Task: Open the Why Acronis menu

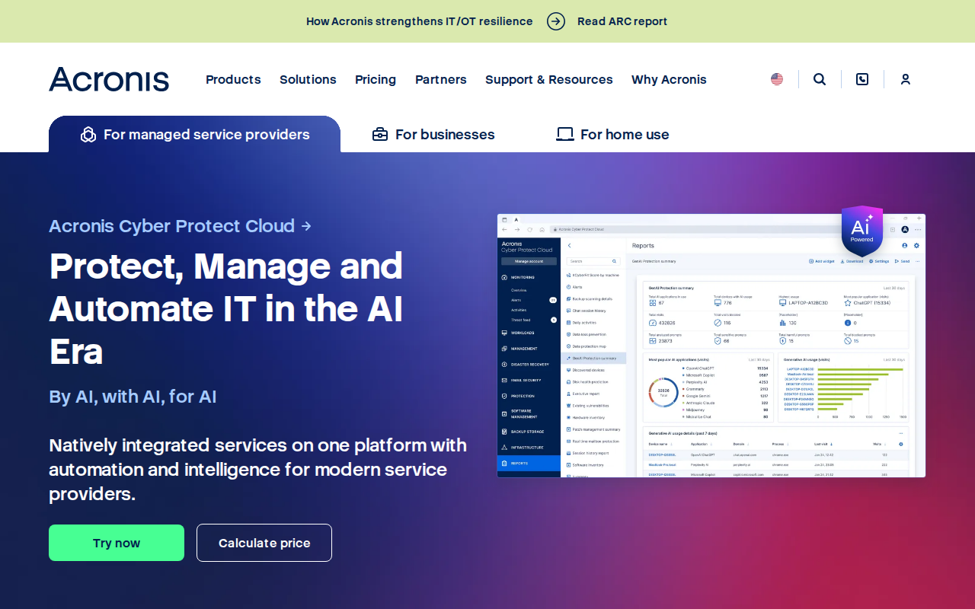Action: tap(669, 79)
